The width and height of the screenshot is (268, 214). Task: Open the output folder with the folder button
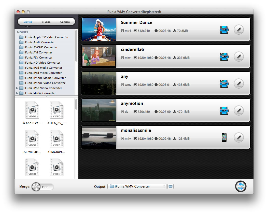coord(171,186)
